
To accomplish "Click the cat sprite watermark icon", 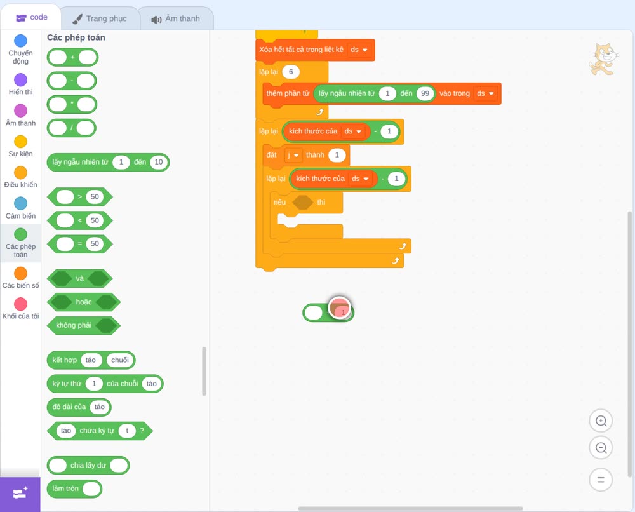I will point(603,60).
